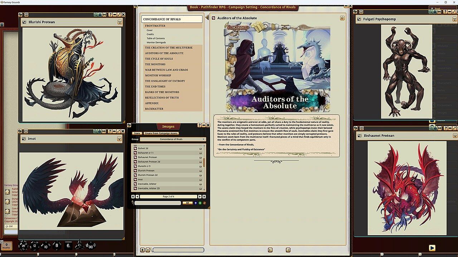Image resolution: width=458 pixels, height=257 pixels.
Task: Roll the d8 die
Action: click(57, 246)
